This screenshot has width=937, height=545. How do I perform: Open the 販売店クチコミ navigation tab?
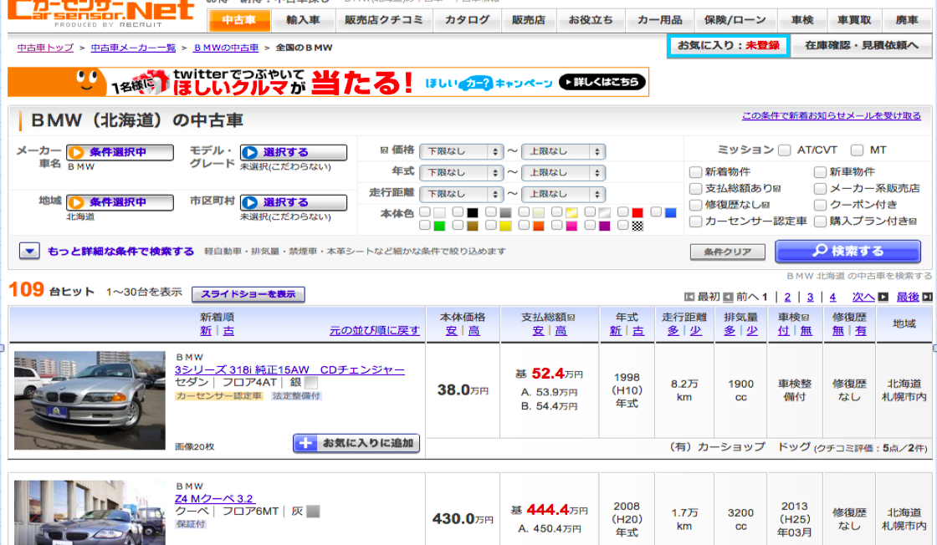click(384, 20)
